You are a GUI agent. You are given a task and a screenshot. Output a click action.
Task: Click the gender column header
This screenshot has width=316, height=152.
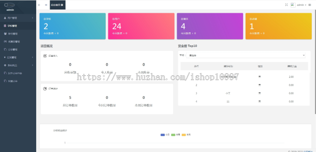click(260, 66)
